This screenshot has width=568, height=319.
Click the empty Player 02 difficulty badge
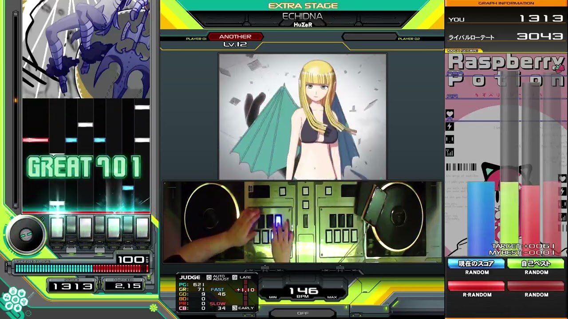click(369, 37)
